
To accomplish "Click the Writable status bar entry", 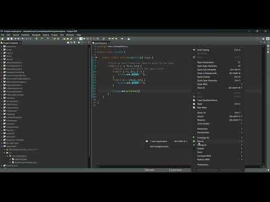I will click(150, 170).
